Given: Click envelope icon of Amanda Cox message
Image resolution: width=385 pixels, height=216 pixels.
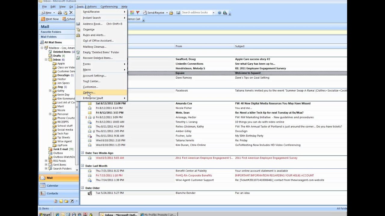Looking at the screenshot, I should click(90, 103).
